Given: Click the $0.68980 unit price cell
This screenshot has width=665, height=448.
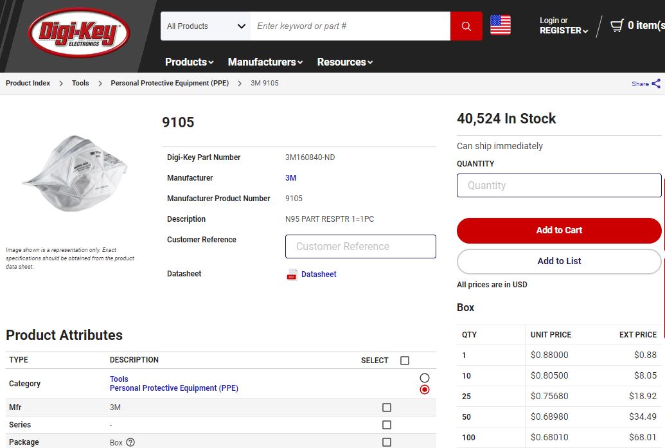Looking at the screenshot, I should [549, 417].
